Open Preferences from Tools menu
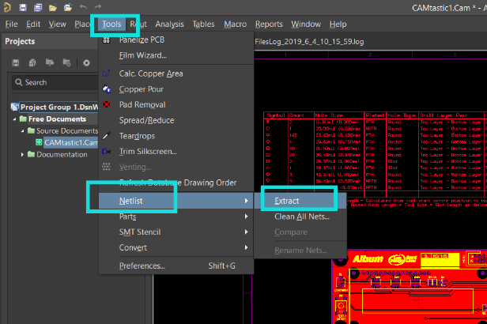The image size is (487, 324). pos(142,266)
